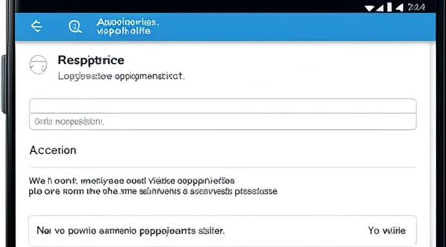Tap the clock time in status bar
Viewport: 446px width, 247px height.
[x=416, y=7]
